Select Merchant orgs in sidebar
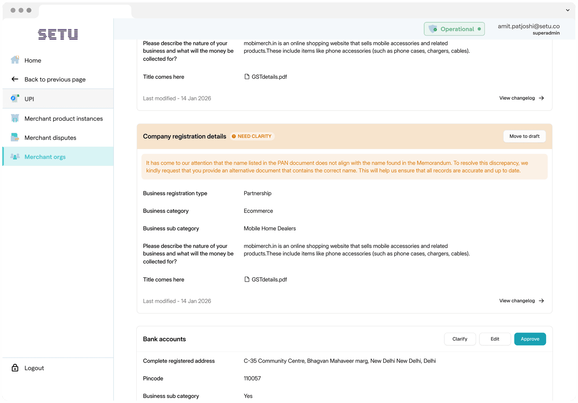The height and width of the screenshot is (403, 578). point(58,157)
